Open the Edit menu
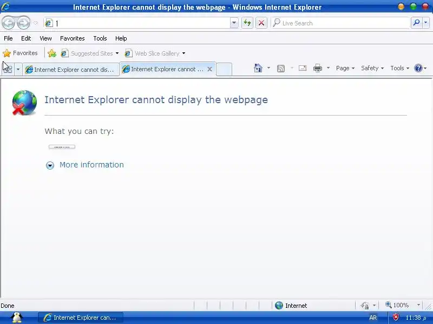Image resolution: width=433 pixels, height=324 pixels. [x=26, y=38]
